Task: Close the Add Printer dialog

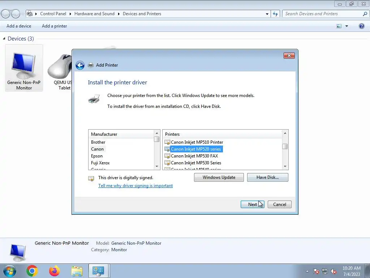Action: coord(289,55)
